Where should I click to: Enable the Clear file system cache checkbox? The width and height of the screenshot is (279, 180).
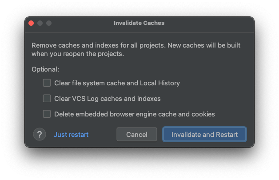click(x=47, y=83)
